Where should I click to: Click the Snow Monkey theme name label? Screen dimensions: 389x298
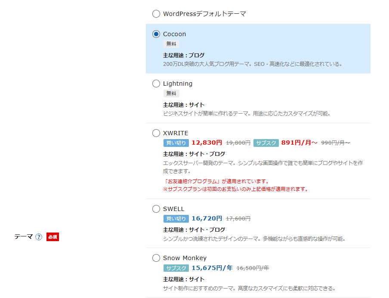[x=185, y=258]
